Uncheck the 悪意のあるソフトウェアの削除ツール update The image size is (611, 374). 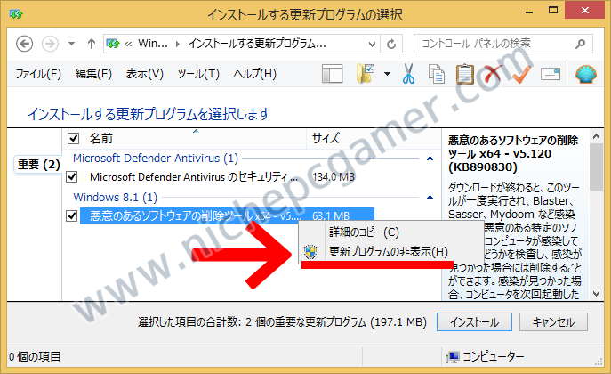pos(72,215)
